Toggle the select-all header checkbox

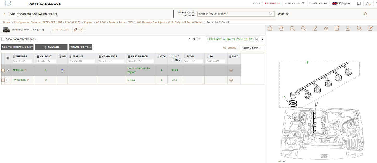click(8, 58)
